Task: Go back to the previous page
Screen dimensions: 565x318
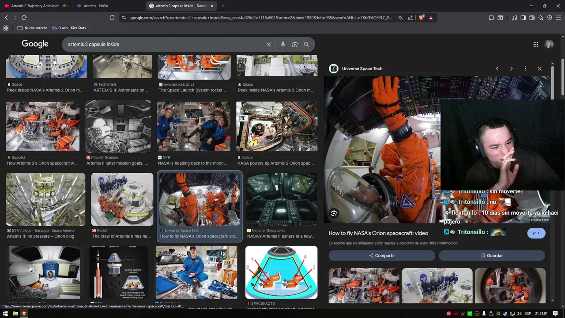Action: [x=6, y=18]
